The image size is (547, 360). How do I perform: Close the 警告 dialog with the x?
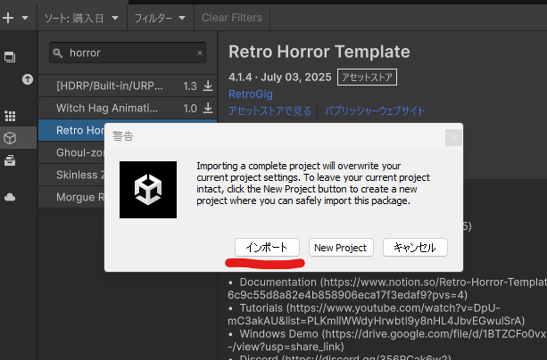pos(453,137)
